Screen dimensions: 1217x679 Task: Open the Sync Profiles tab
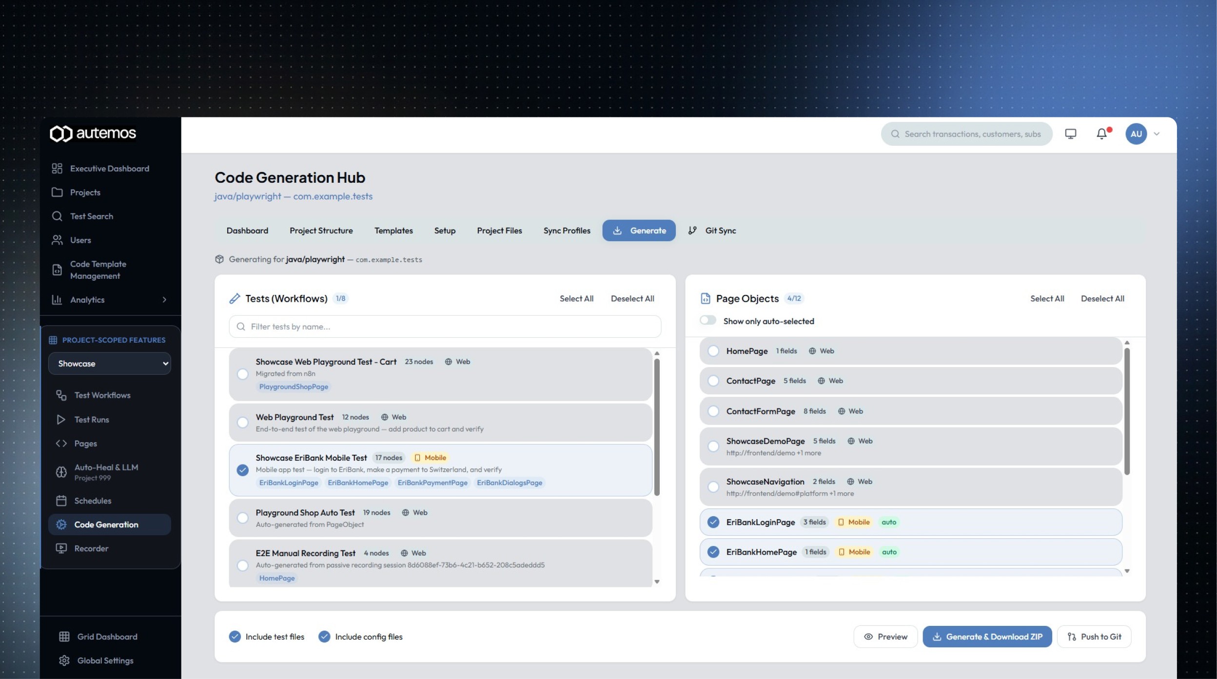(x=567, y=231)
